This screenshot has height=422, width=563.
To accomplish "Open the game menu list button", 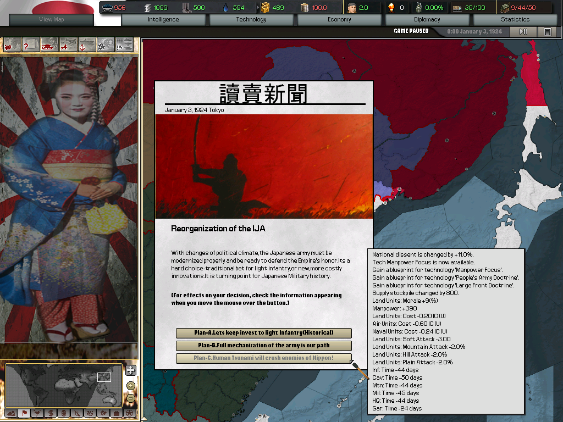I will (547, 32).
